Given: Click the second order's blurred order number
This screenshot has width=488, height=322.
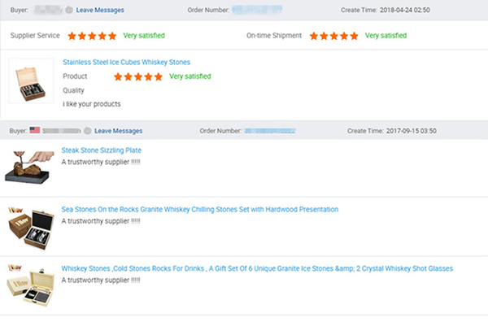Looking at the screenshot, I should 270,131.
